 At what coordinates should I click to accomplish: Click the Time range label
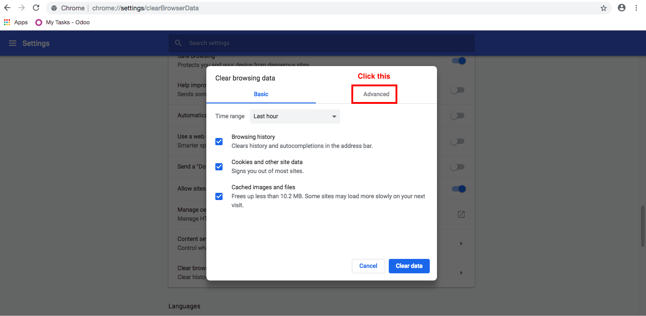230,116
